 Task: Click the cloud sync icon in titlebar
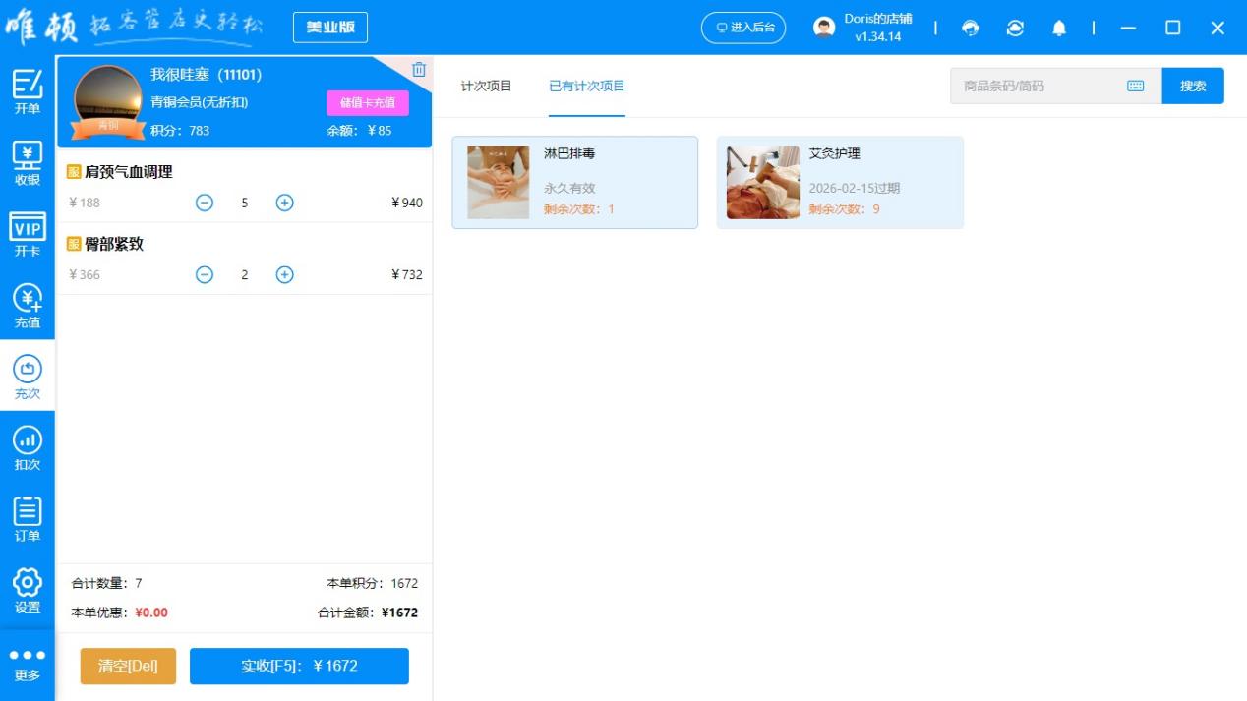(x=1015, y=29)
